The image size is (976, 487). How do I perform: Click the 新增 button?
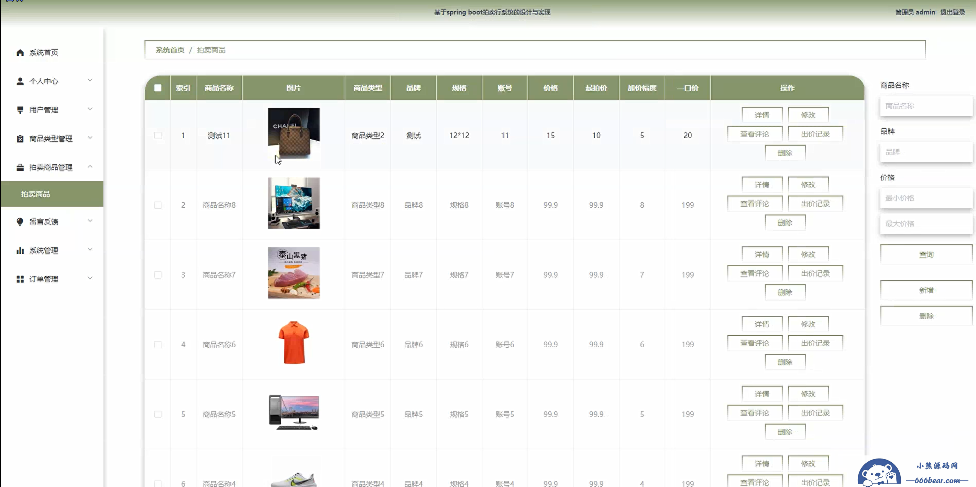(926, 290)
